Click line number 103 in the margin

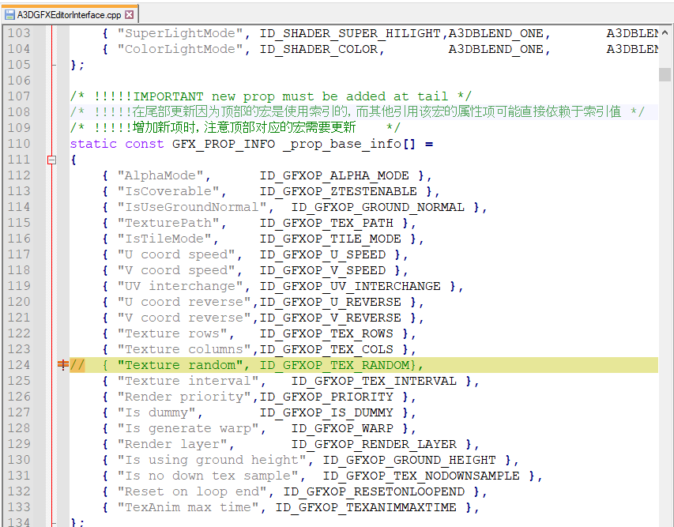click(x=19, y=33)
